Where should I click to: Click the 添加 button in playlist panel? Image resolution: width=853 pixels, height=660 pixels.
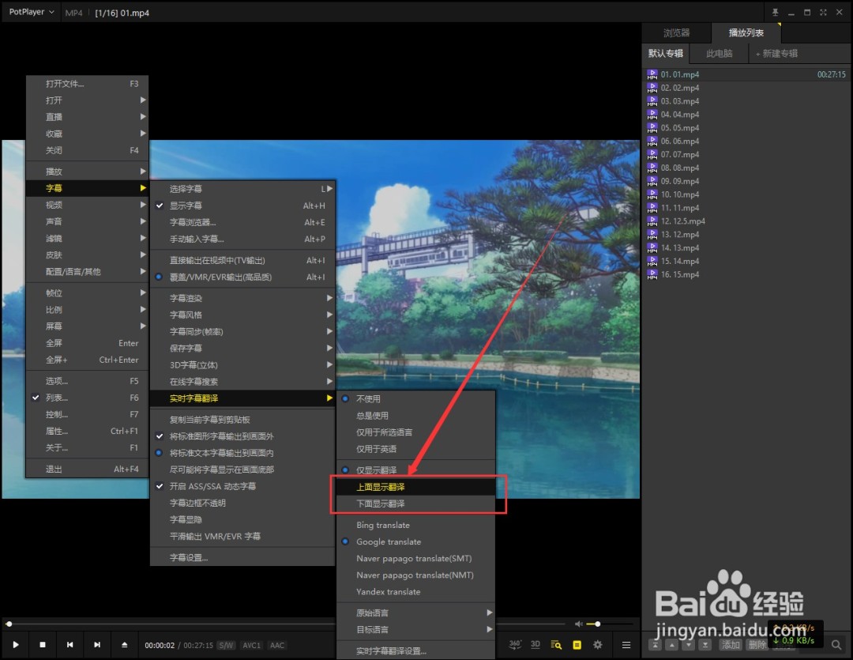(731, 645)
